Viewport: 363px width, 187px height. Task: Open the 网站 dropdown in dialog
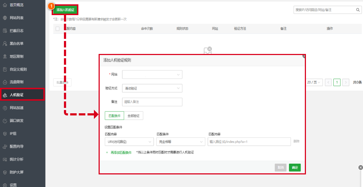tap(152, 75)
